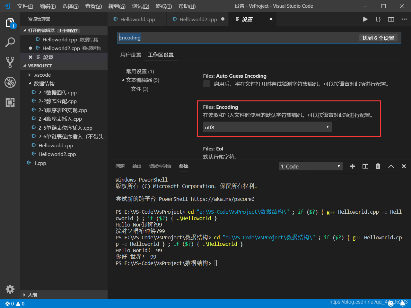Open 1.cpp in the file tree
The image size is (411, 308).
pos(40,163)
